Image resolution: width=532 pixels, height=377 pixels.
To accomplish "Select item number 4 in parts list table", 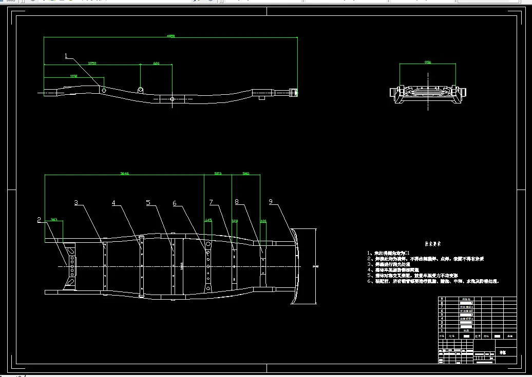I will tap(442, 319).
